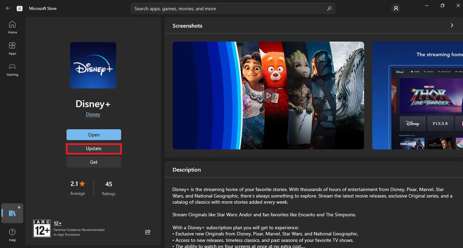Update the Disney+ app

pos(93,148)
